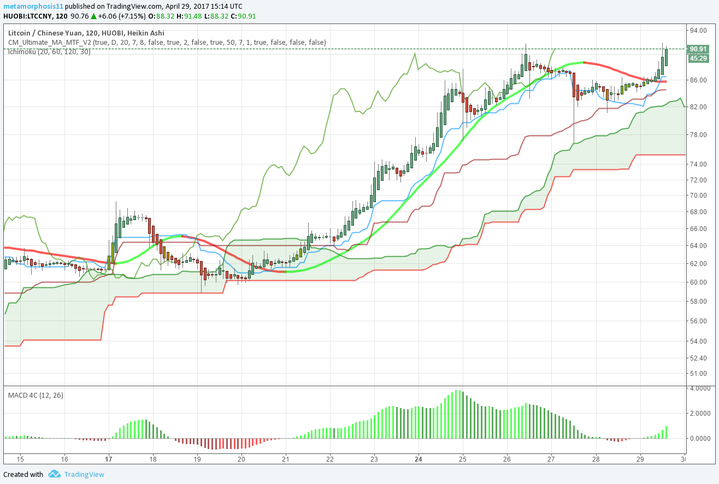Click date label 15 on time axis
This screenshot has height=484, width=719.
[x=21, y=459]
